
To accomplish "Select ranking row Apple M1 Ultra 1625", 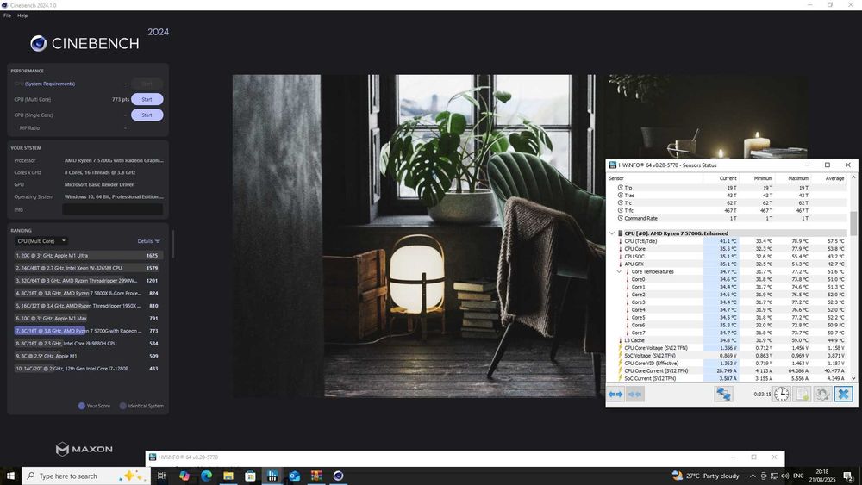I will [x=87, y=255].
